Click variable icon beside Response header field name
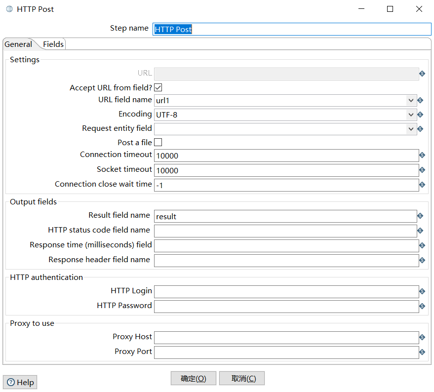The width and height of the screenshot is (434, 392). pyautogui.click(x=422, y=260)
